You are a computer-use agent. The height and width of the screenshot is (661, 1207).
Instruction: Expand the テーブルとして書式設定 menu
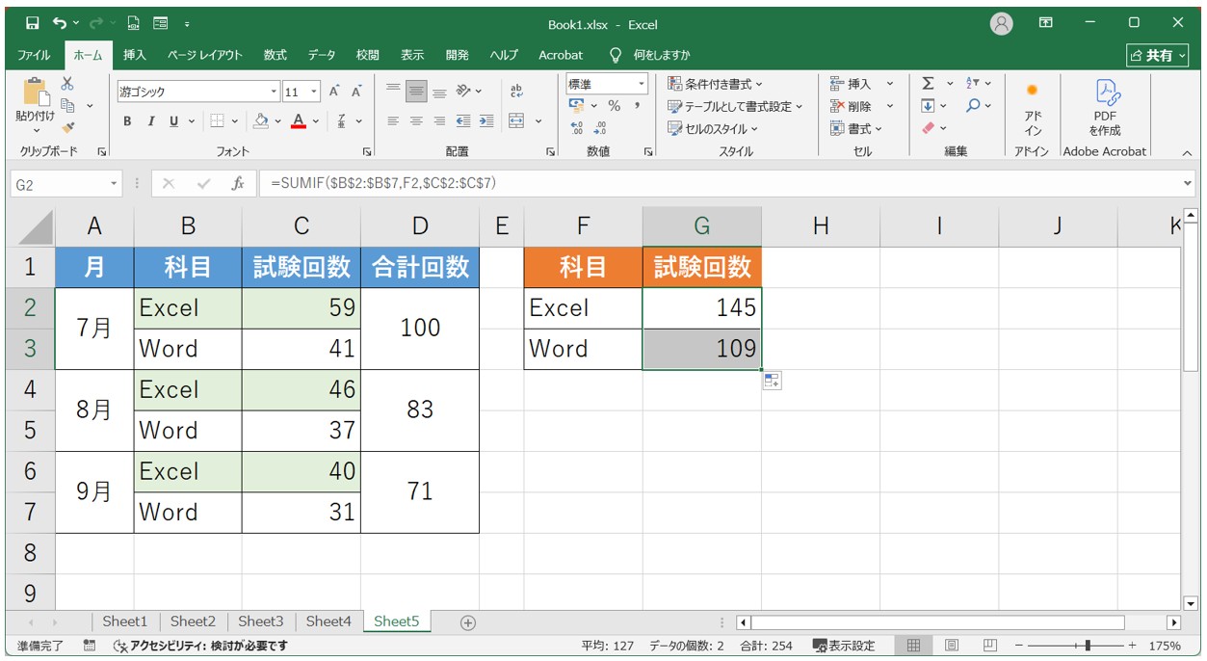[735, 106]
